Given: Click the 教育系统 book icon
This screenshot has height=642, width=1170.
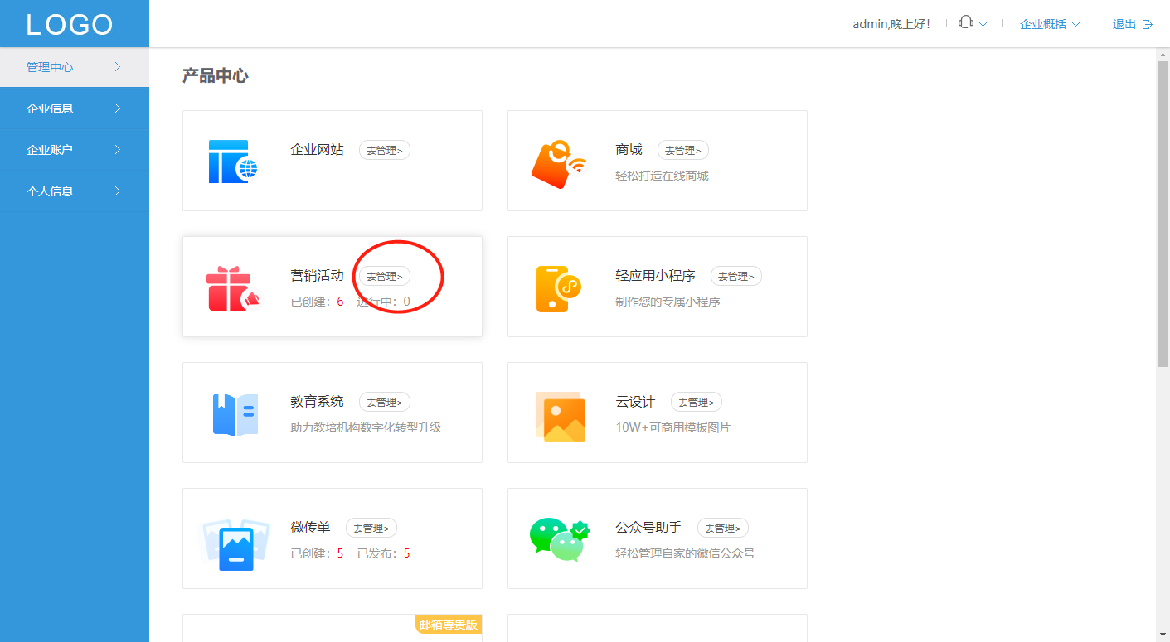Looking at the screenshot, I should point(235,414).
